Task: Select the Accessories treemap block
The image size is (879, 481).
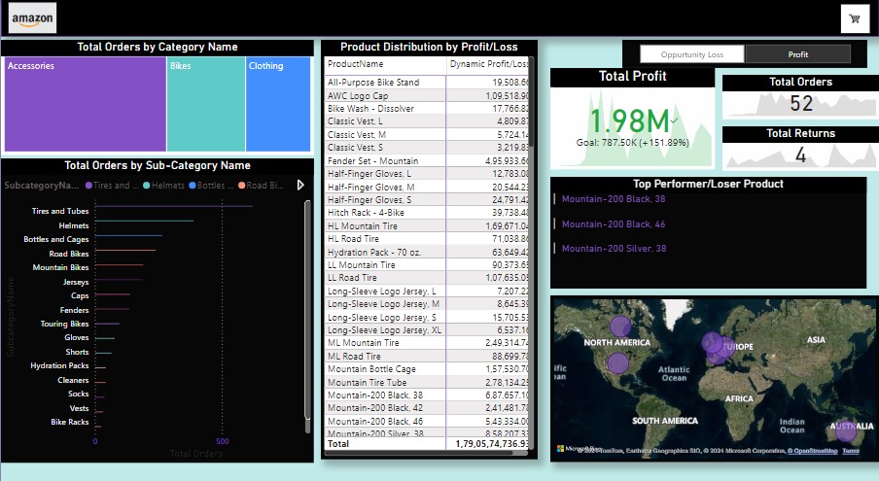Action: 86,104
